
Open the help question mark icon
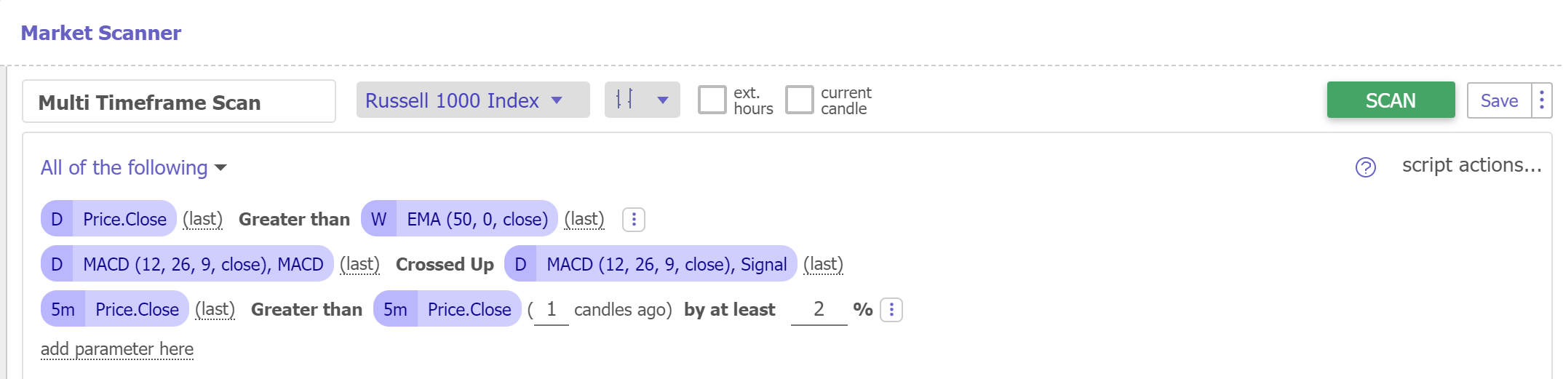click(1365, 167)
